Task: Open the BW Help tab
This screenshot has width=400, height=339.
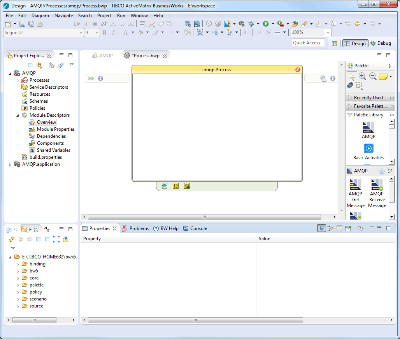Action: pyautogui.click(x=166, y=228)
